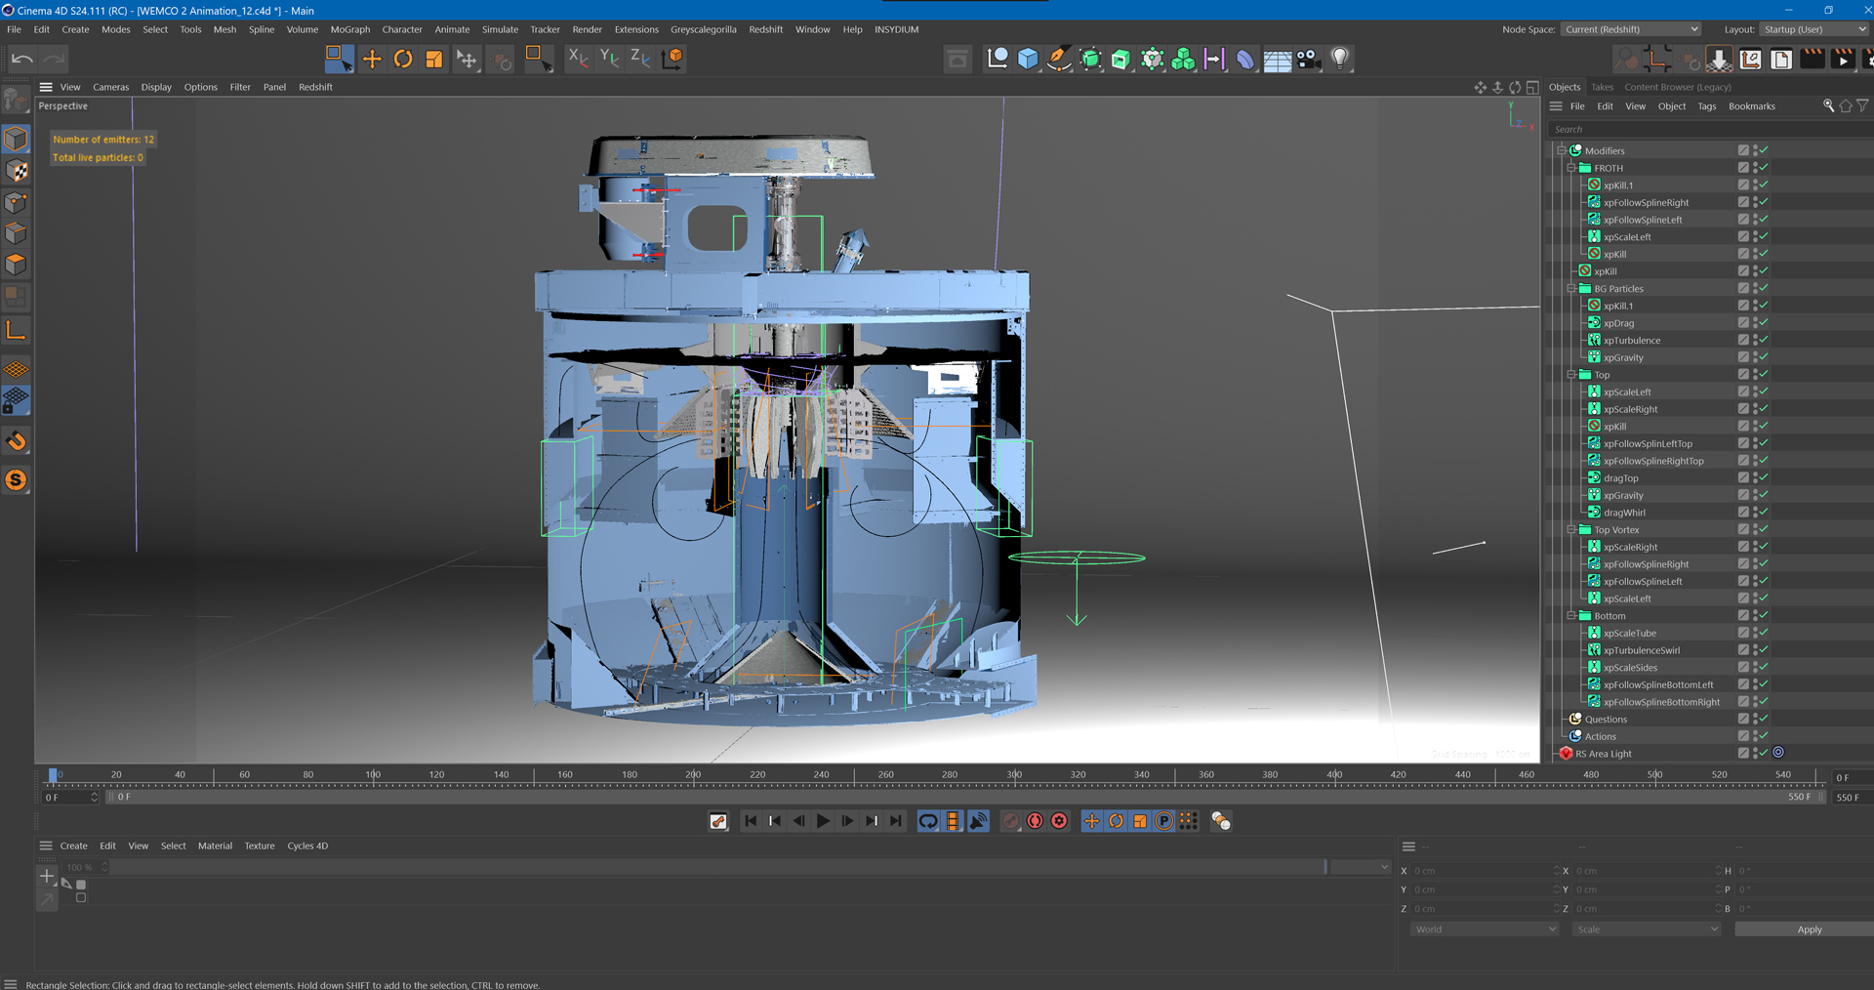This screenshot has width=1874, height=990.
Task: Select the Scale tool in the toolbar
Action: (x=434, y=60)
